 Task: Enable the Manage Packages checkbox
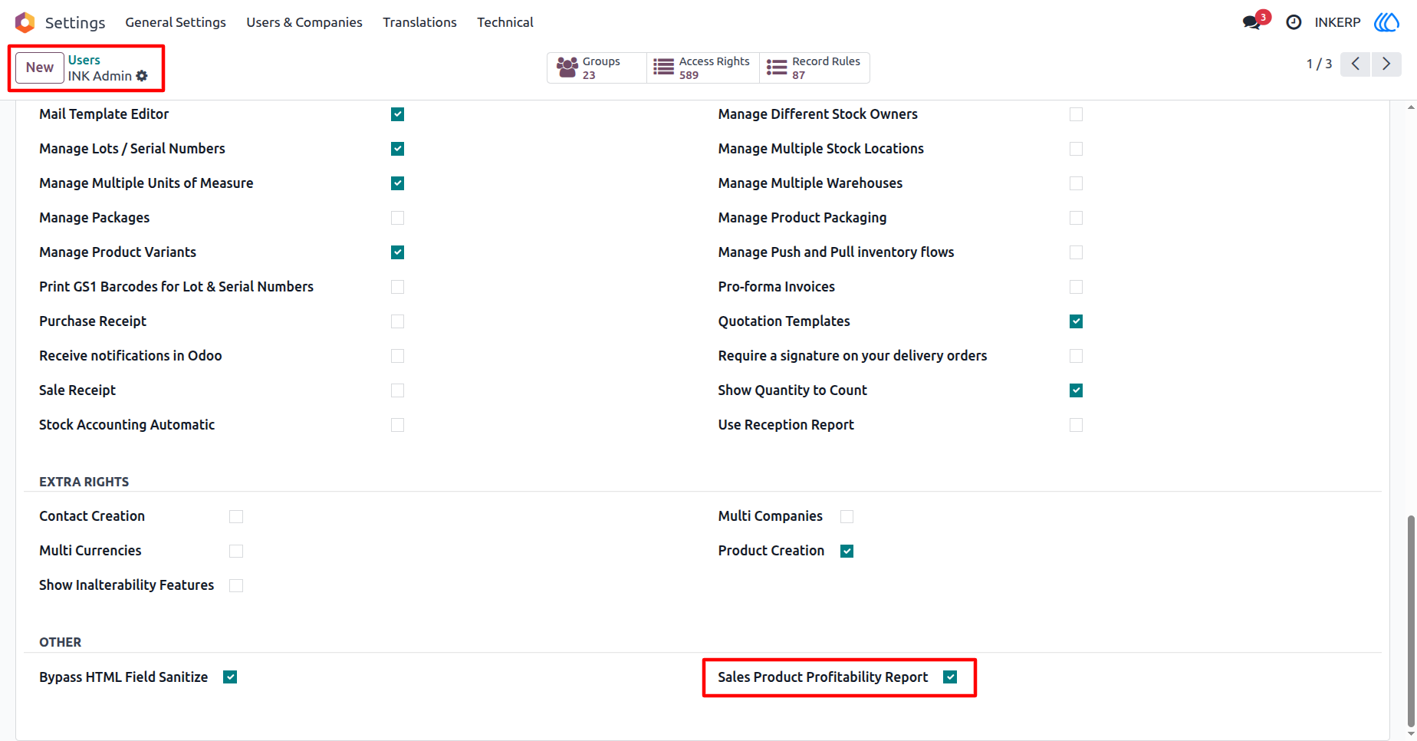pyautogui.click(x=397, y=218)
